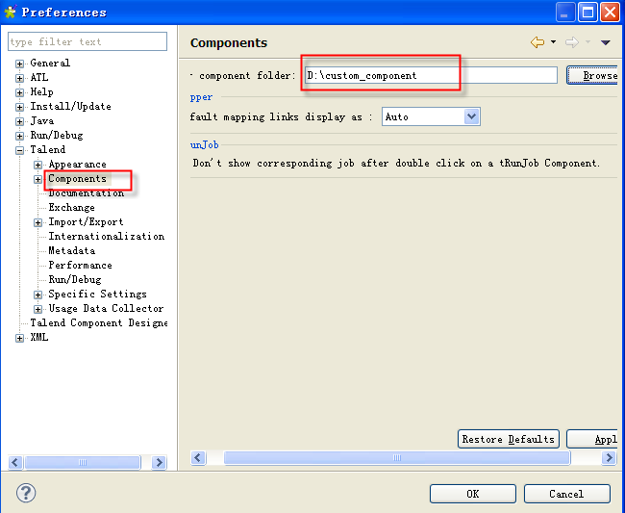
Task: Expand the Import/Export tree node
Action: point(37,222)
